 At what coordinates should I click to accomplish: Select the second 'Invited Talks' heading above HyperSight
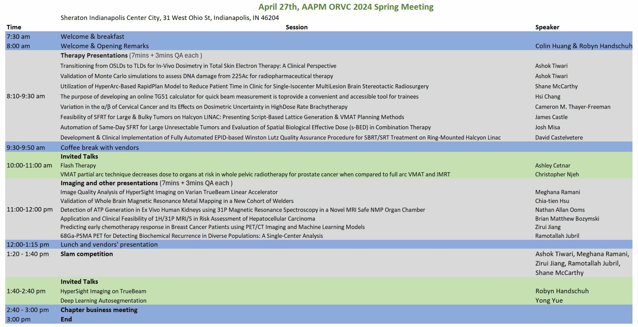click(x=79, y=282)
